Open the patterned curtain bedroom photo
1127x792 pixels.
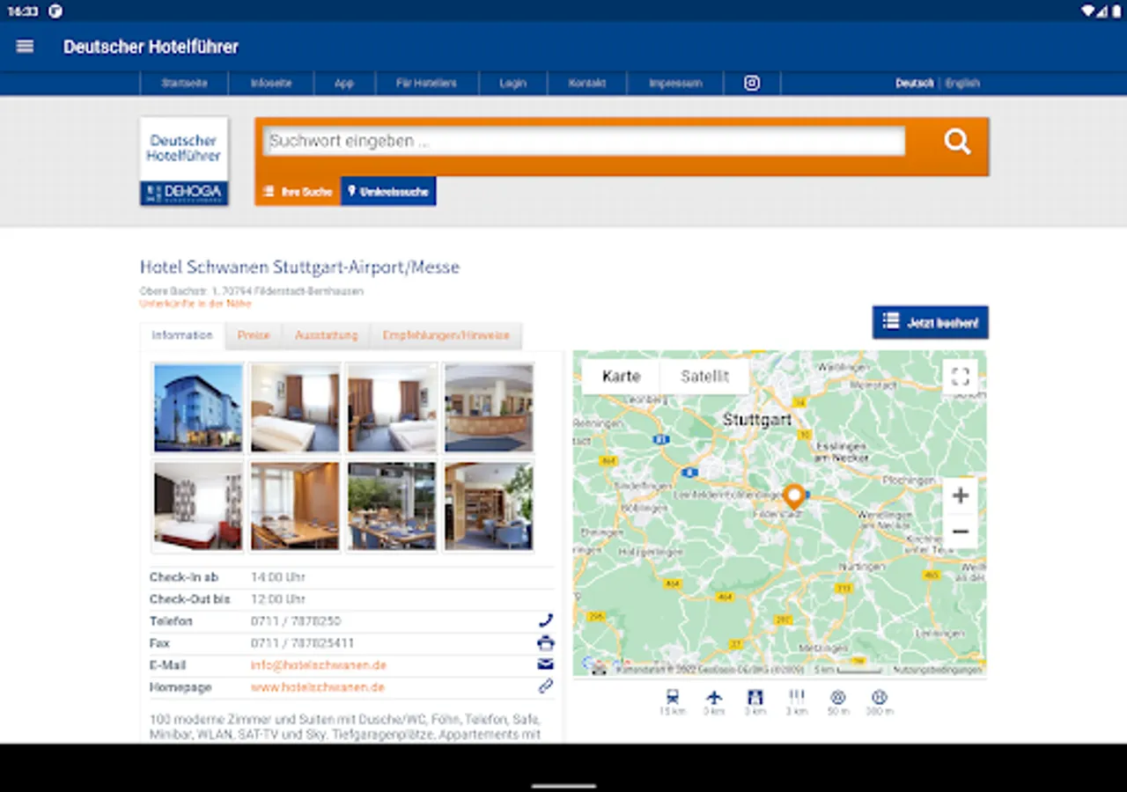click(198, 506)
